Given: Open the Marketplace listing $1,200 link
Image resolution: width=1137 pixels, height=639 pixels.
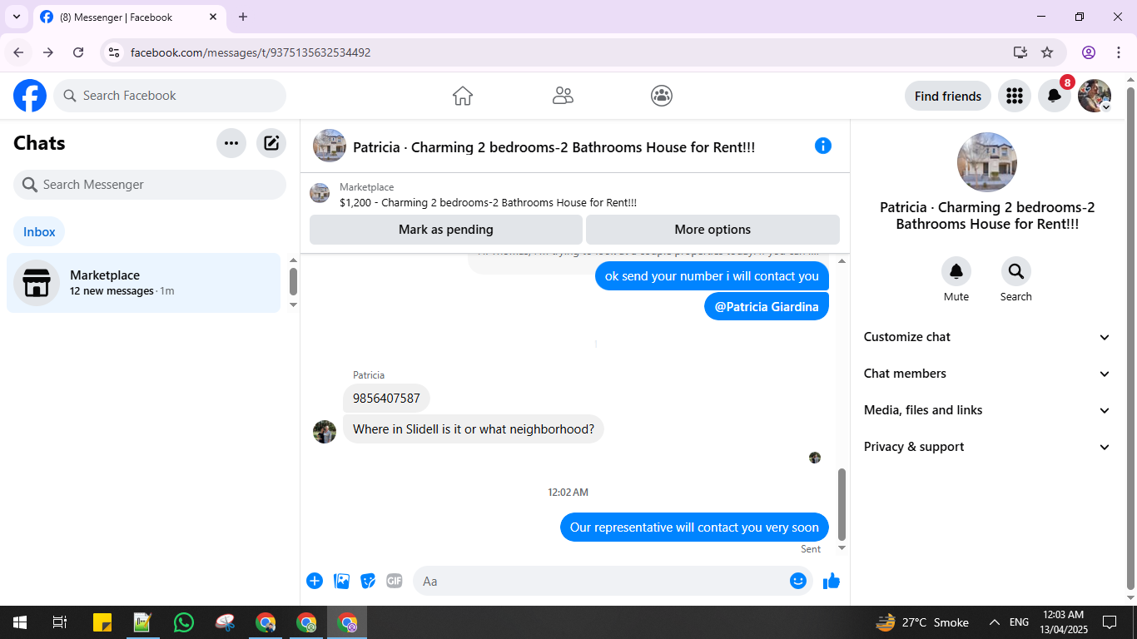Looking at the screenshot, I should click(x=488, y=202).
